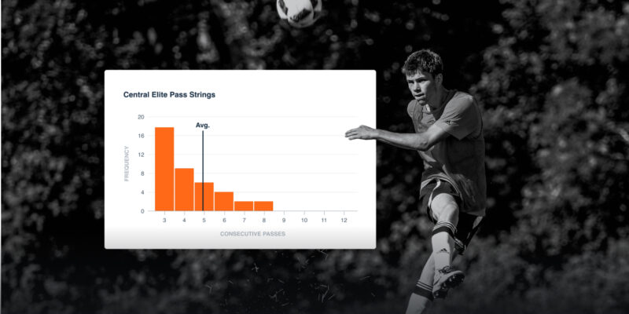This screenshot has height=314, width=629.
Task: Click the x-axis tick label 12
Action: coord(344,221)
